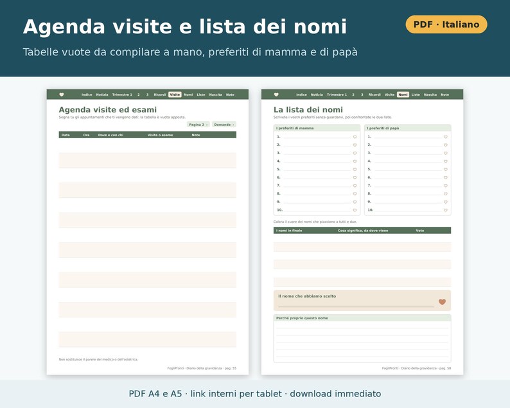
Task: Click Colora il cuore dei nomi instruction
Action: (x=315, y=222)
